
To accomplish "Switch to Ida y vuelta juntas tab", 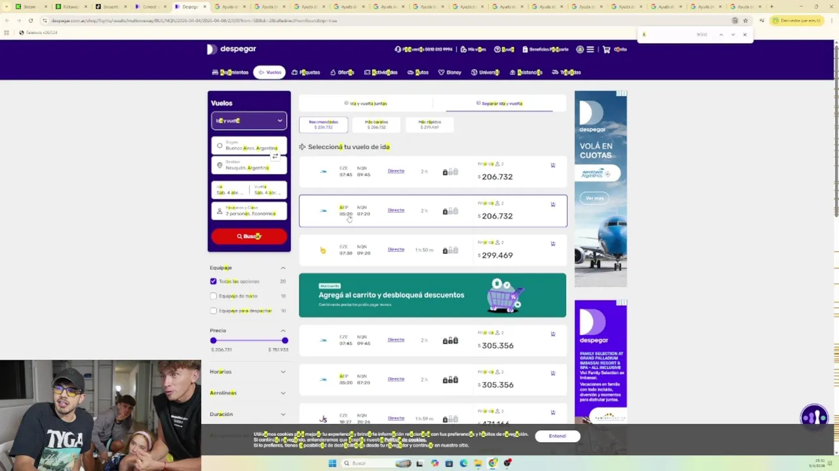I will pyautogui.click(x=366, y=103).
